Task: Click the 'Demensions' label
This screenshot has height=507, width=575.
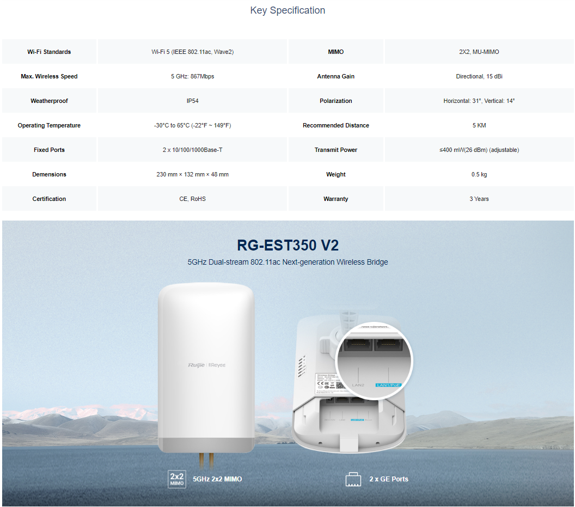Action: (x=49, y=174)
